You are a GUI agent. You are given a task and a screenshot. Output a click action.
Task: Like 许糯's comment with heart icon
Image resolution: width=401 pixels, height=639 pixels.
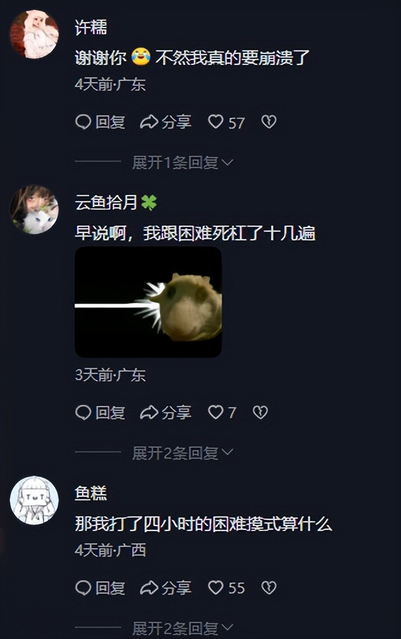point(216,121)
